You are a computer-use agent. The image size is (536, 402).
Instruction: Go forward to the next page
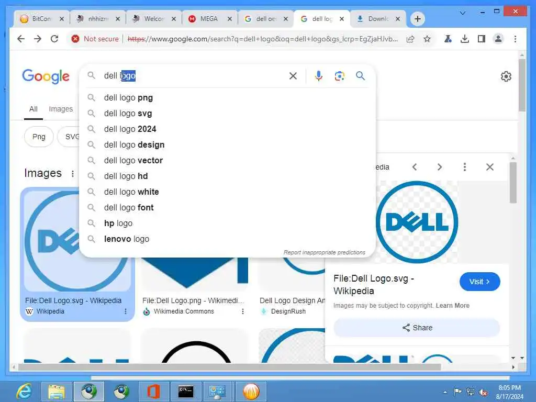38,39
